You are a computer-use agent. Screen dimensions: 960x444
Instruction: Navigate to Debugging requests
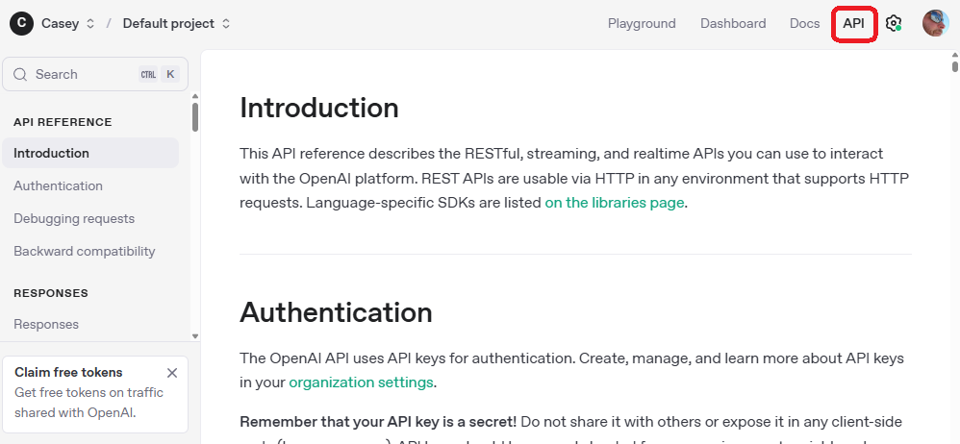coord(74,218)
